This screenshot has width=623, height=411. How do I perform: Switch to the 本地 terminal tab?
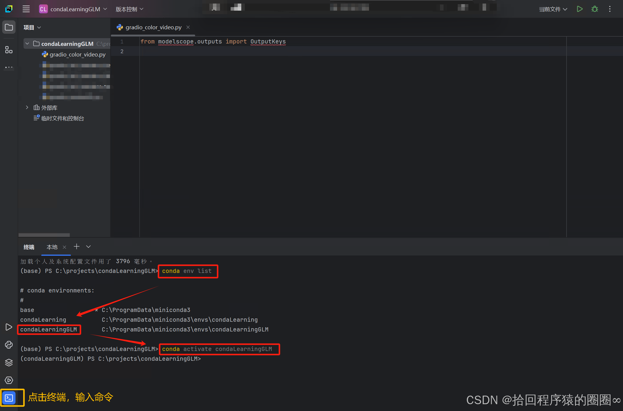(52, 247)
